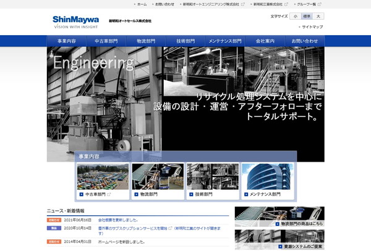Open the グループ一覧 link
The height and width of the screenshot is (251, 371).
pos(307,4)
